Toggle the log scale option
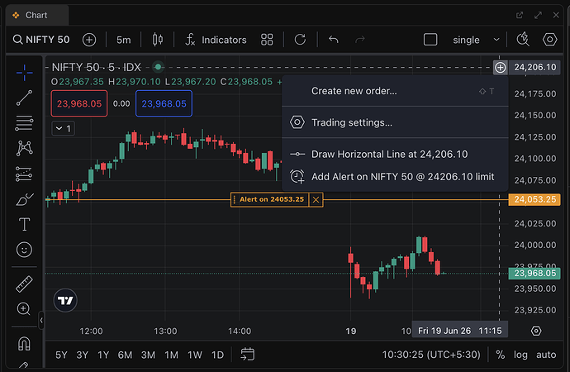This screenshot has width=570, height=372. [520, 355]
